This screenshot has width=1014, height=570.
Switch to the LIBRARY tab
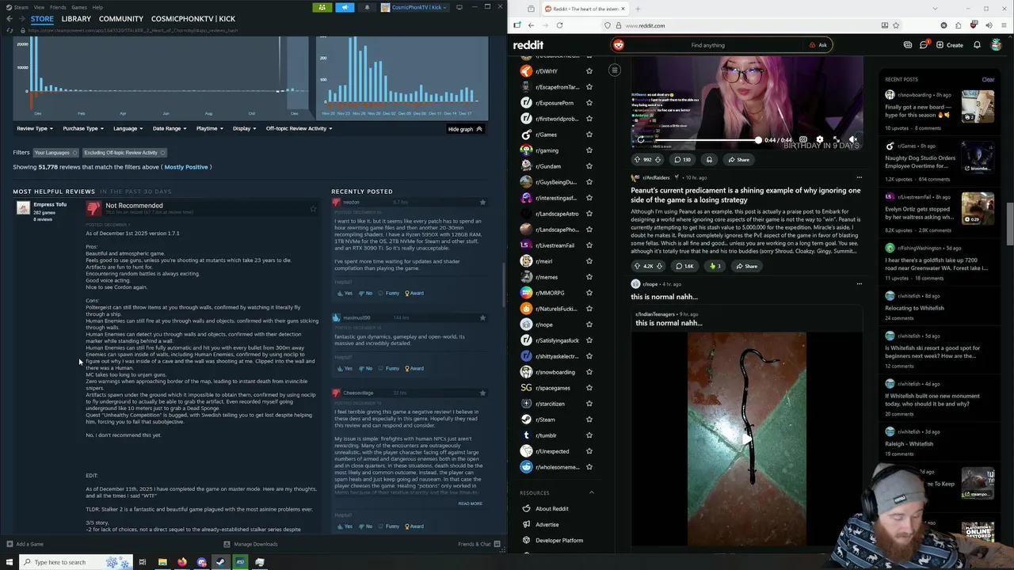coord(76,18)
